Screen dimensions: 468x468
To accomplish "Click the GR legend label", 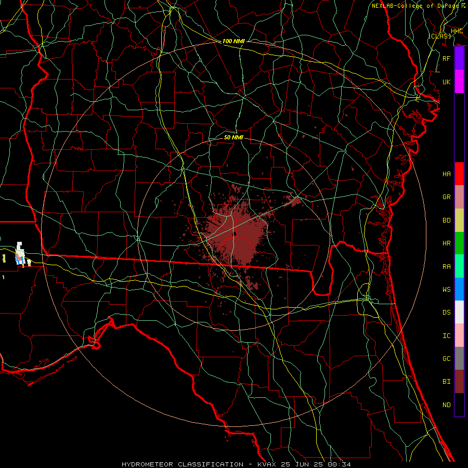I will 447,197.
